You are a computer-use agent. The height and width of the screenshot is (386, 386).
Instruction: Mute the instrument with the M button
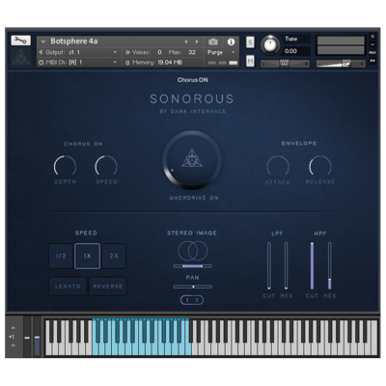pos(250,61)
